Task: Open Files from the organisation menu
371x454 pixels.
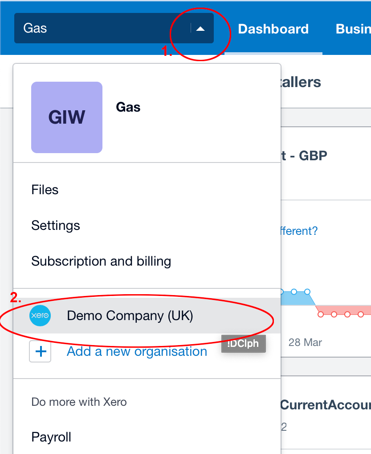Action: point(45,190)
